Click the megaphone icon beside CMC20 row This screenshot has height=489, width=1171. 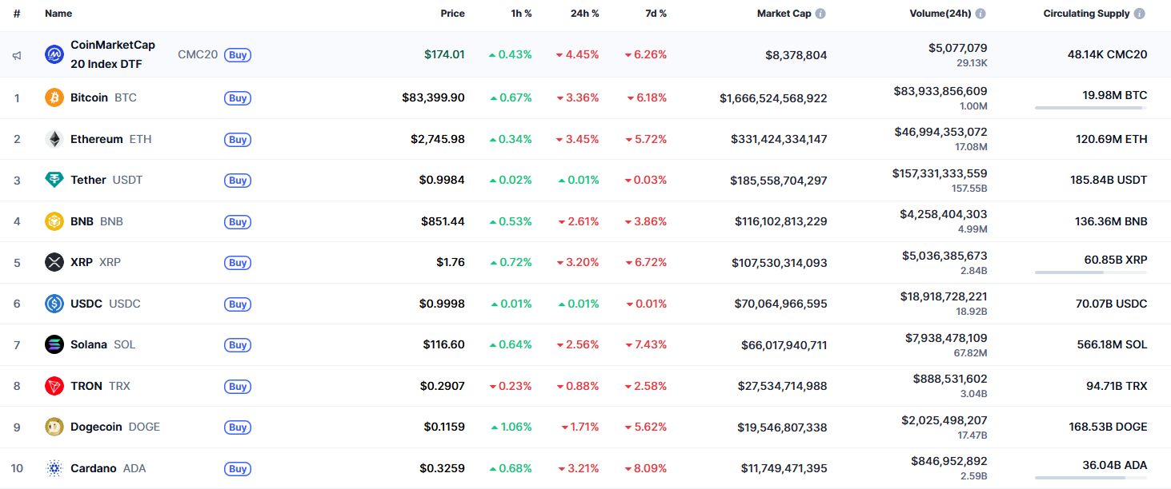pos(17,55)
